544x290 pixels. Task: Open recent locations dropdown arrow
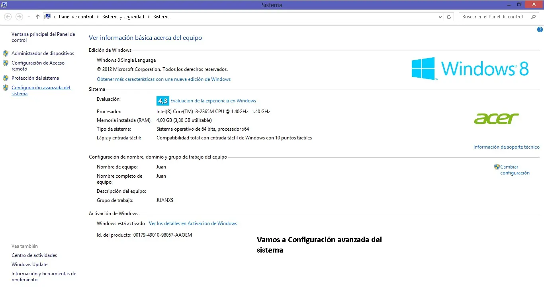(x=29, y=17)
